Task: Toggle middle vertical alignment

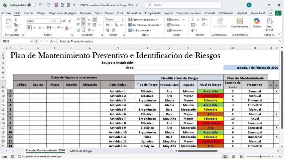Action: click(x=83, y=20)
